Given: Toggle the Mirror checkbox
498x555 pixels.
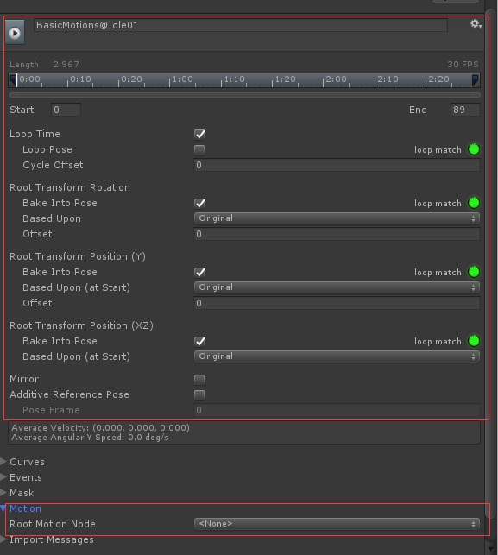Looking at the screenshot, I should (199, 380).
